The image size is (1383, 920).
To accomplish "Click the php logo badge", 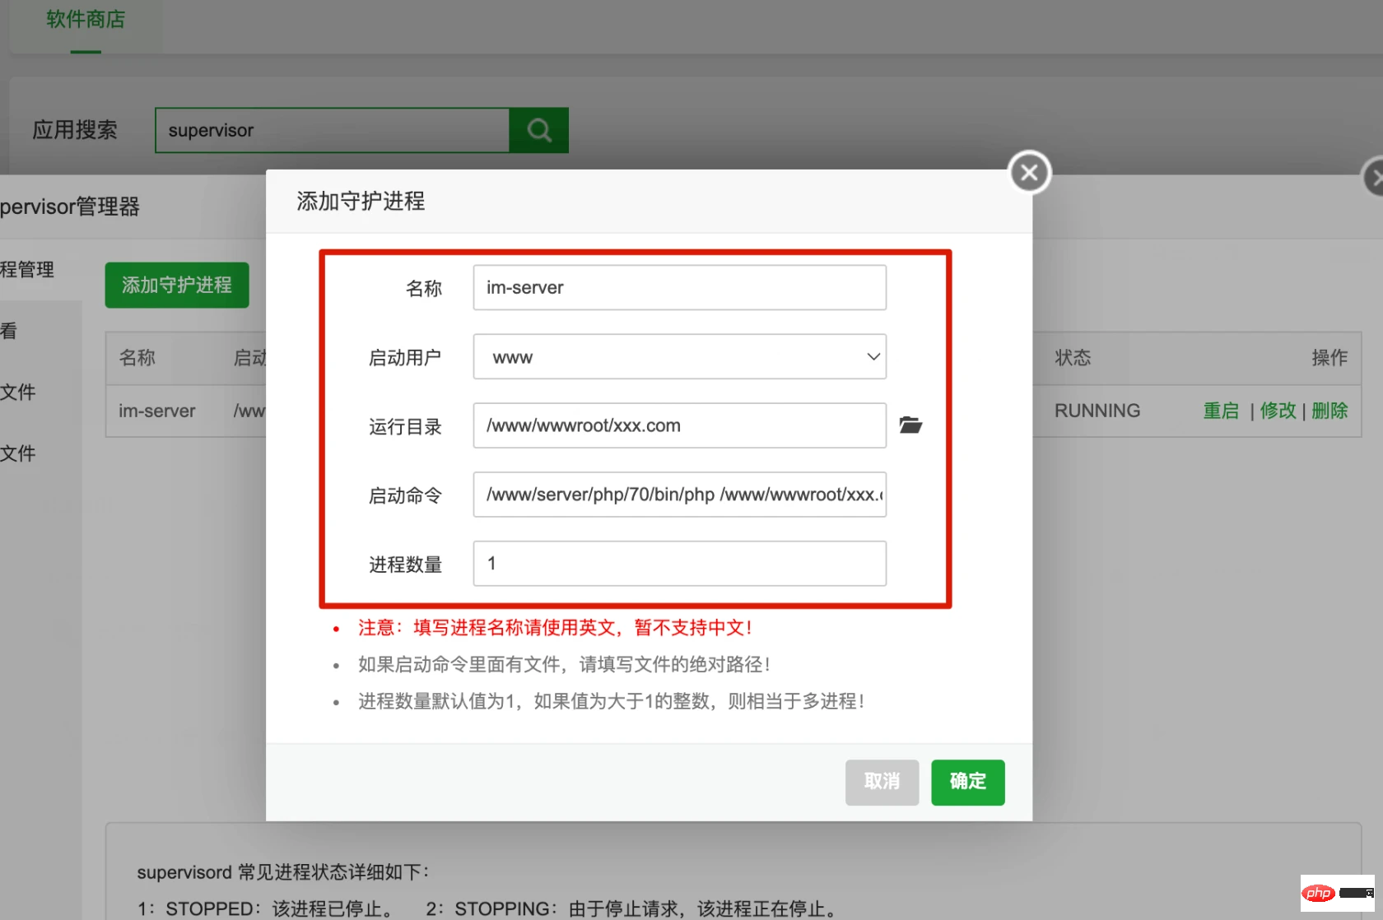I will coord(1319,893).
